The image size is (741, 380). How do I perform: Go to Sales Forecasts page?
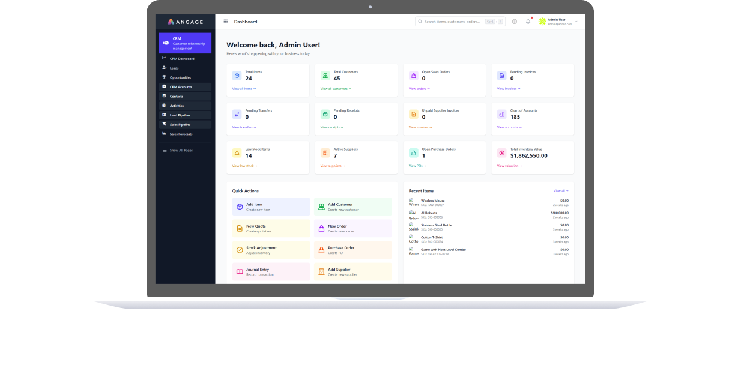click(x=181, y=134)
